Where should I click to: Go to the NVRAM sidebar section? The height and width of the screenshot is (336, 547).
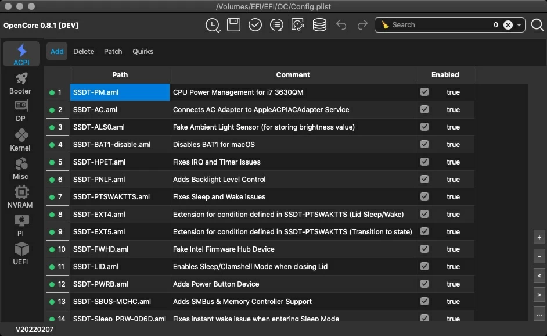coord(20,197)
